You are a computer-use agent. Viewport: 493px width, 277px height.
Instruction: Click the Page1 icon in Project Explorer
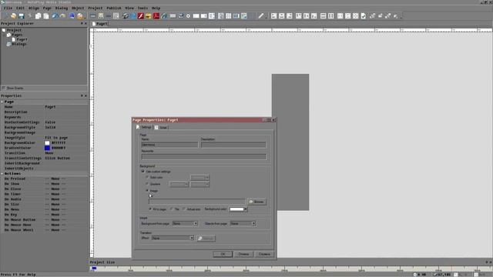pyautogui.click(x=14, y=39)
